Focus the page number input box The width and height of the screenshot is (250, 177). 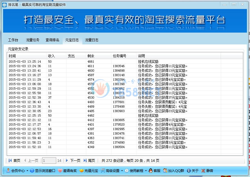(x=49, y=161)
